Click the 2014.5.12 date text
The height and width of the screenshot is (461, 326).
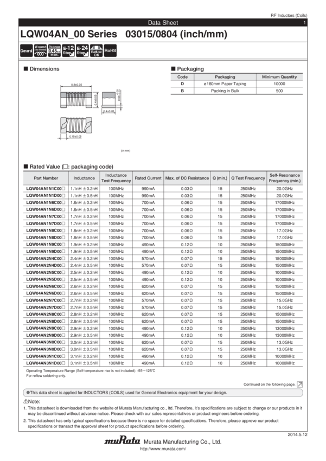coord(297,434)
